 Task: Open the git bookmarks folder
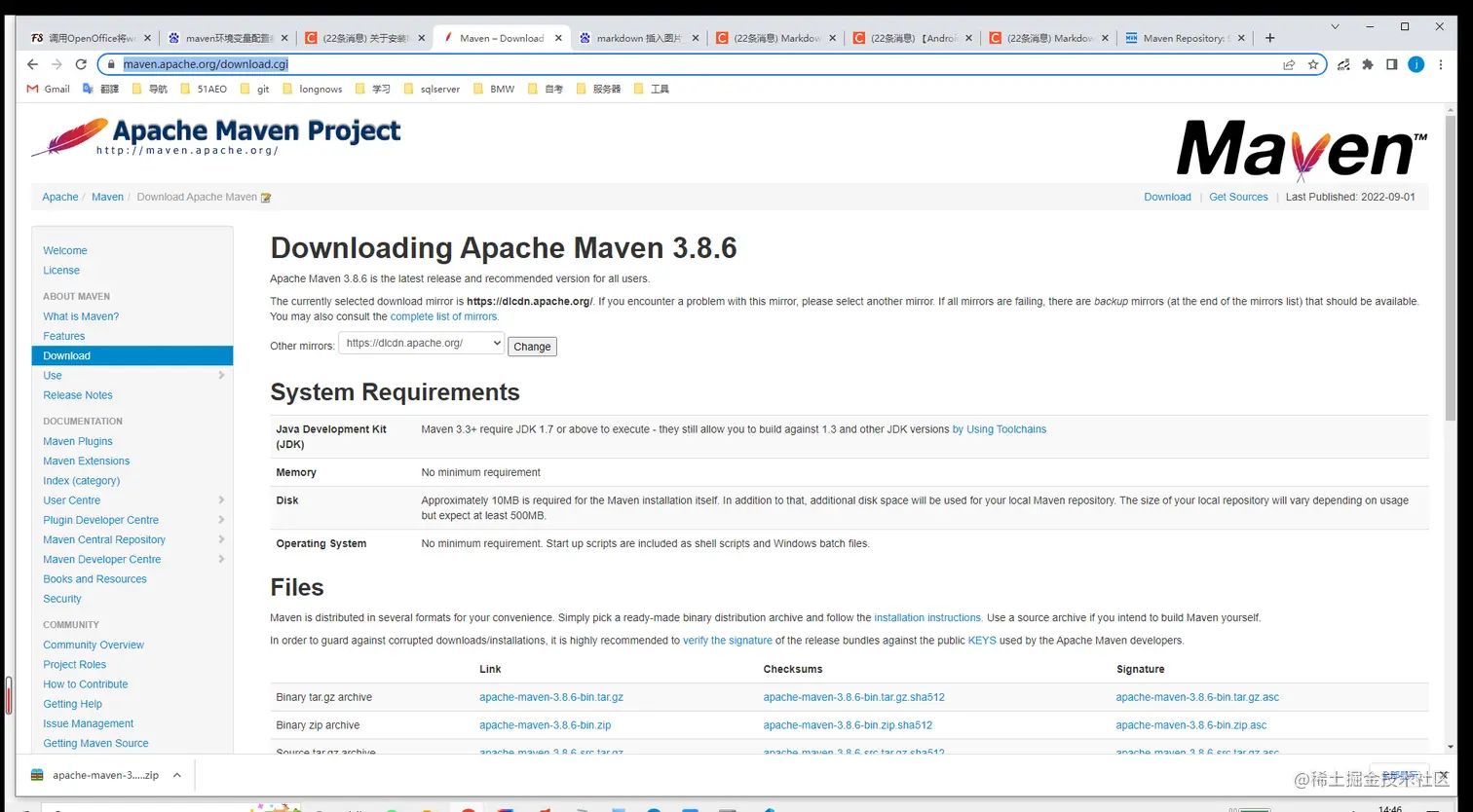coord(254,89)
